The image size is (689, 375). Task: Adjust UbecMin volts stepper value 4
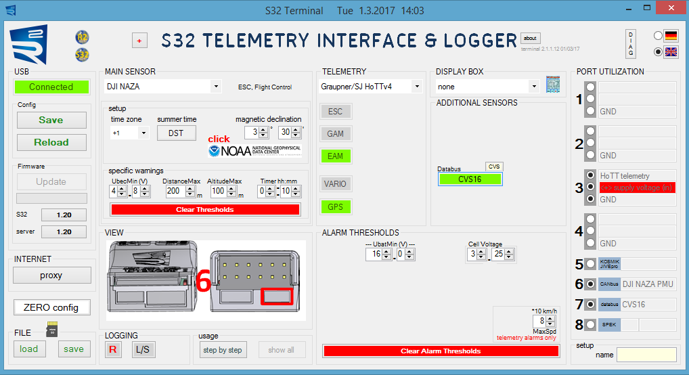(122, 192)
